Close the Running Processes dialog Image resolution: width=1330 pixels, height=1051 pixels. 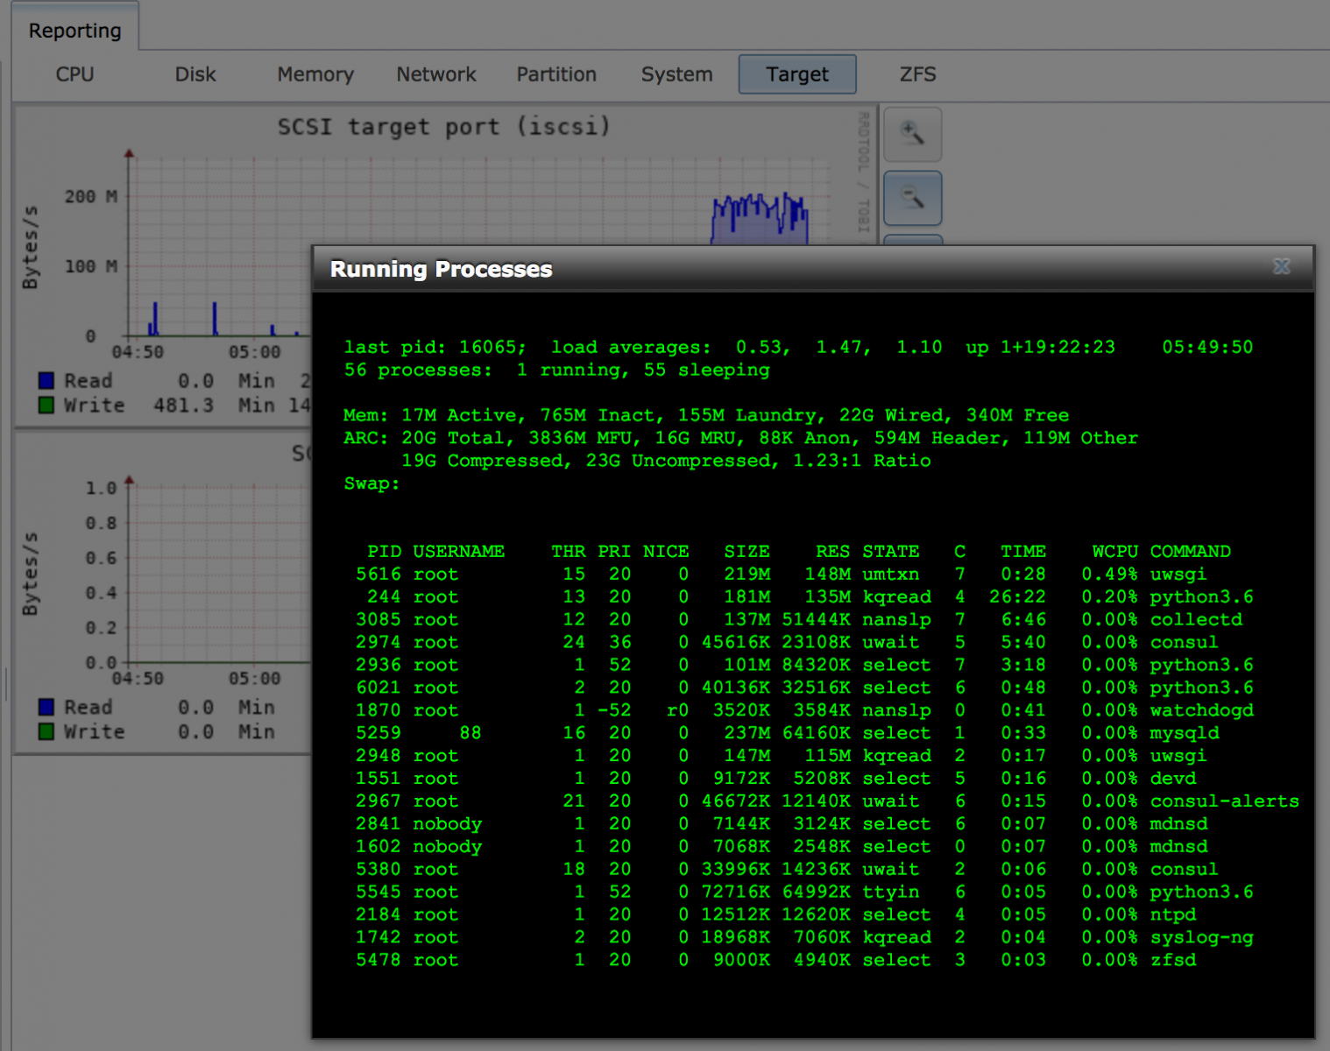click(x=1281, y=266)
